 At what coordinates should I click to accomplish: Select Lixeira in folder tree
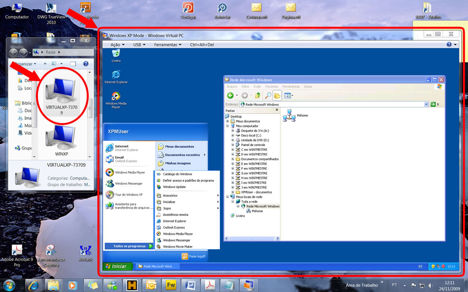click(238, 216)
